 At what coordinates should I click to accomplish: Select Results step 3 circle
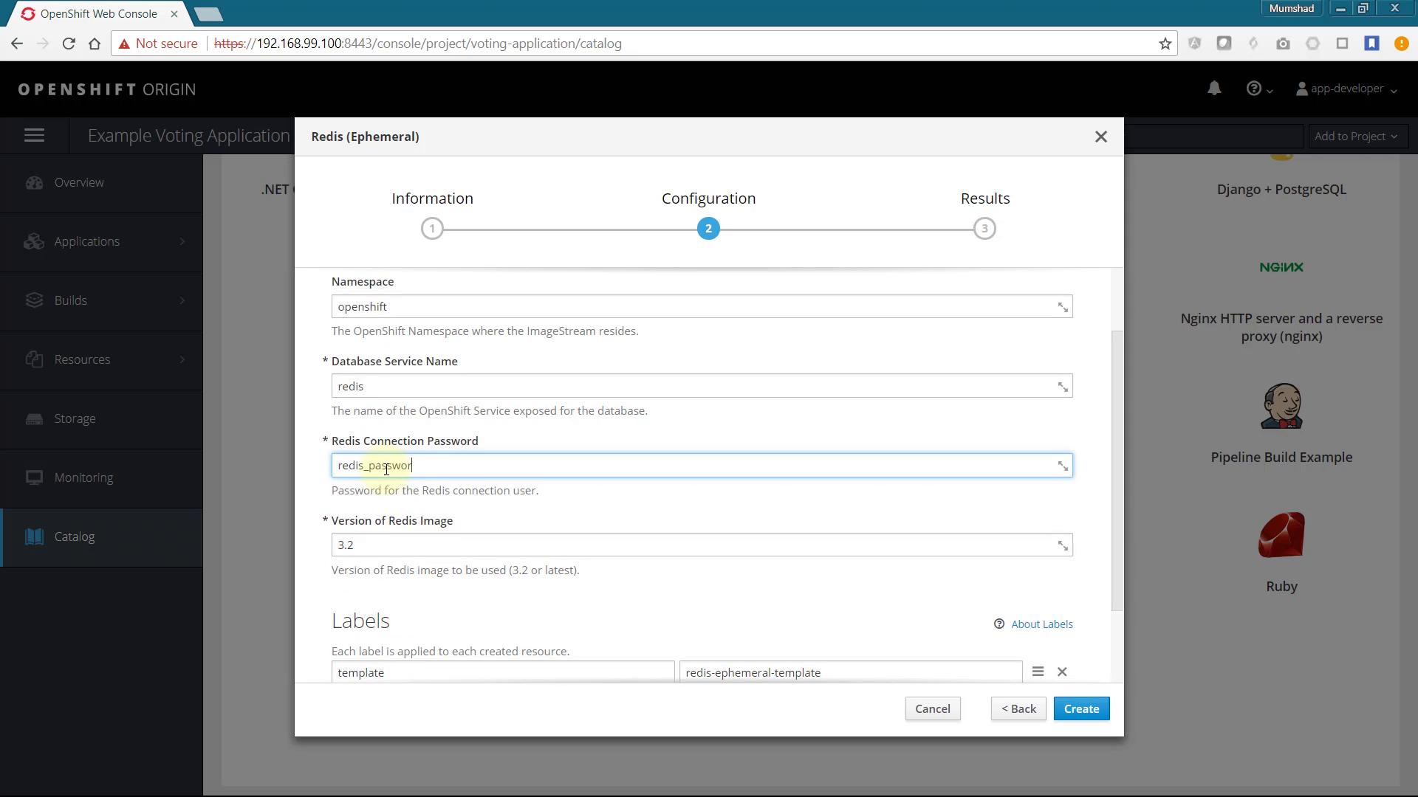click(984, 229)
